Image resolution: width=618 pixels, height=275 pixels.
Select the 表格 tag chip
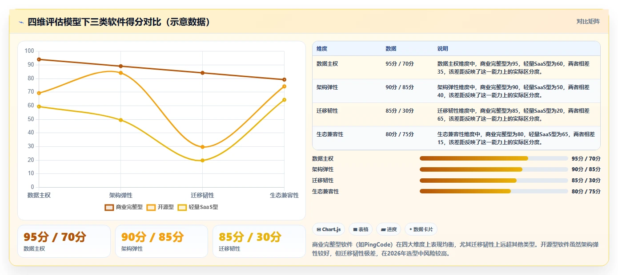click(361, 229)
